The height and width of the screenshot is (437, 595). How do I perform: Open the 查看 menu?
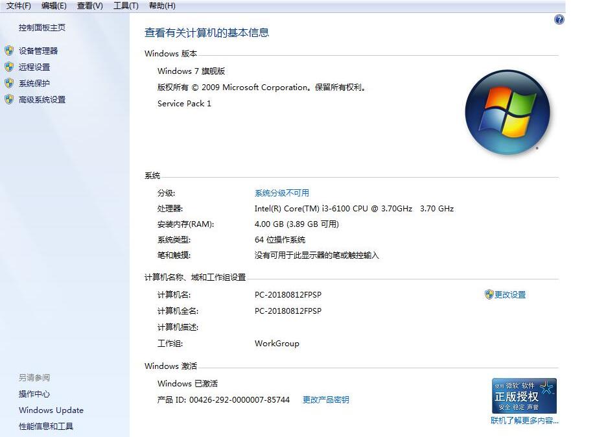click(x=89, y=6)
